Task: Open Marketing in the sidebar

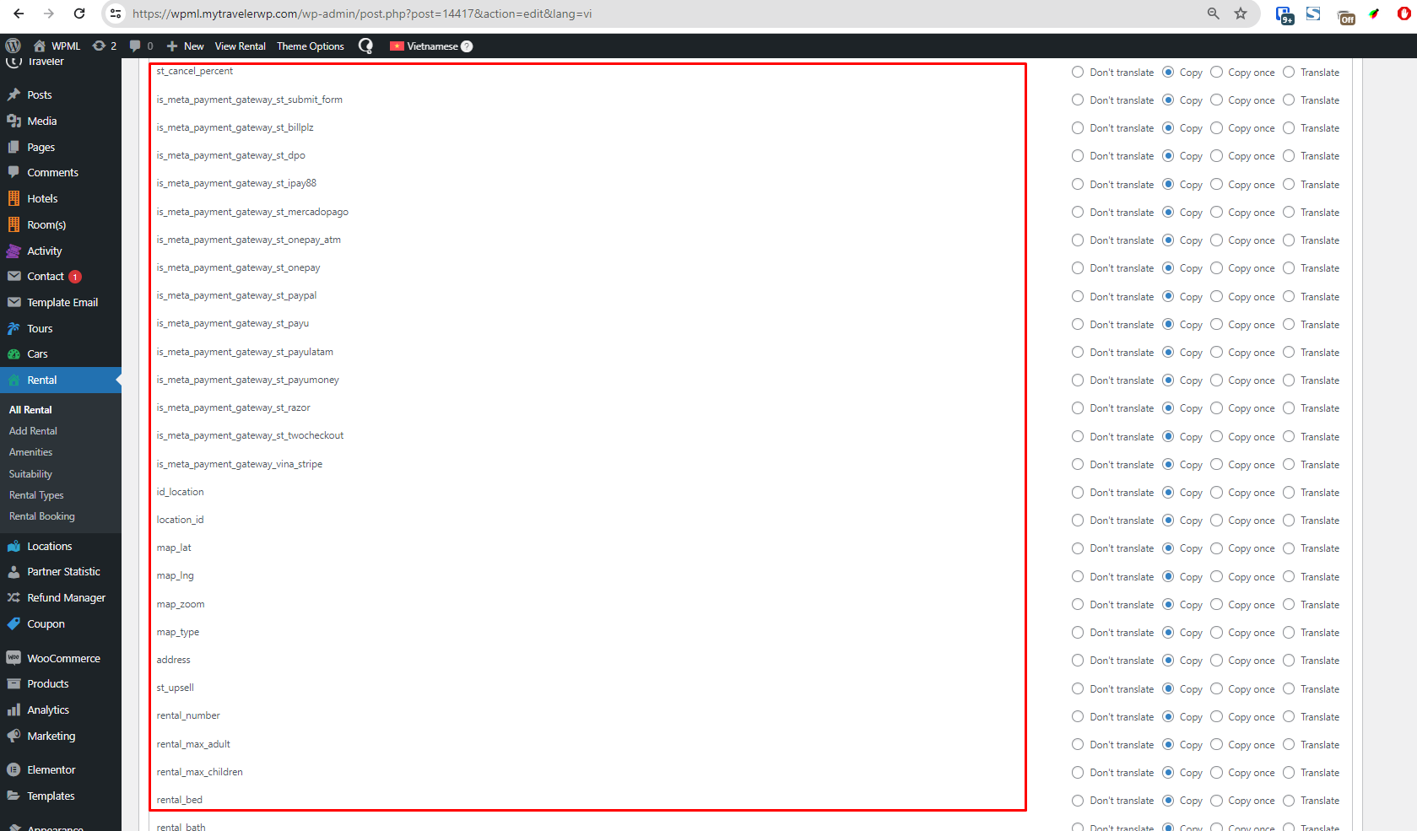Action: click(51, 737)
